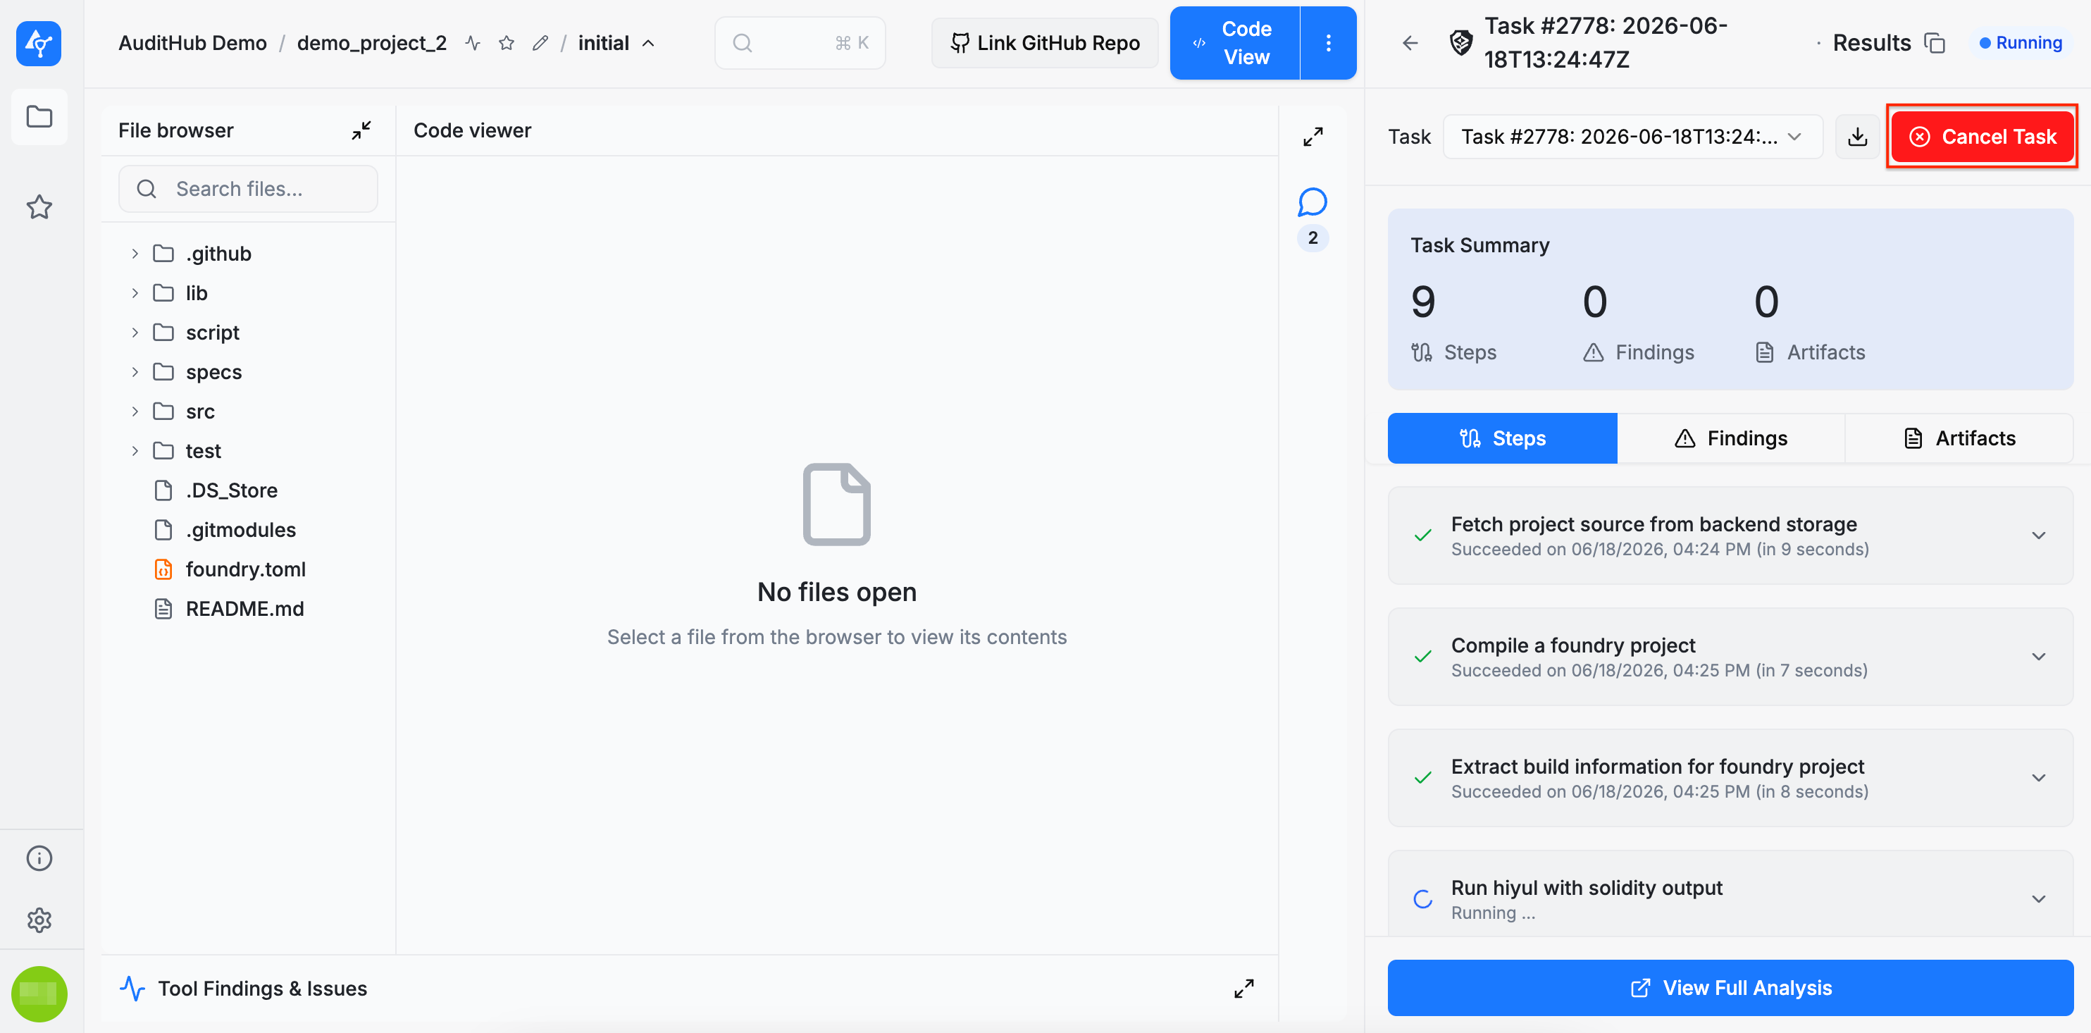Switch to the Artifacts tab
Screen dimensions: 2091x1033
pyautogui.click(x=1959, y=438)
